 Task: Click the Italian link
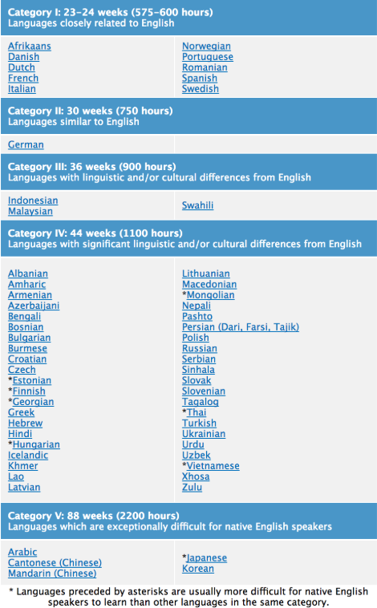(x=22, y=89)
